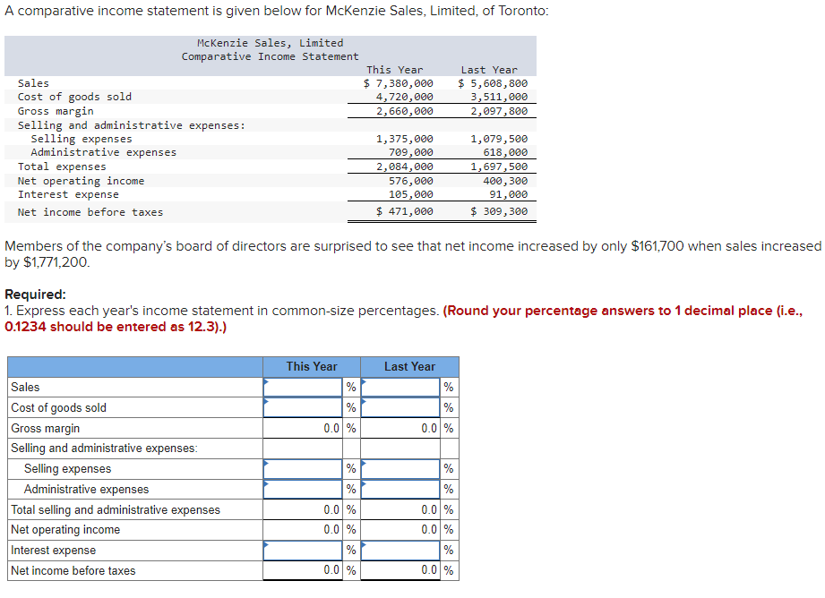Click the 2,084,000 total expenses value
Viewport: 825px width, 598px height.
click(x=405, y=167)
